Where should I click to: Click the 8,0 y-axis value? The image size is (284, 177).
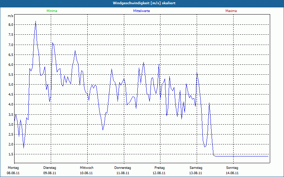tap(11, 25)
